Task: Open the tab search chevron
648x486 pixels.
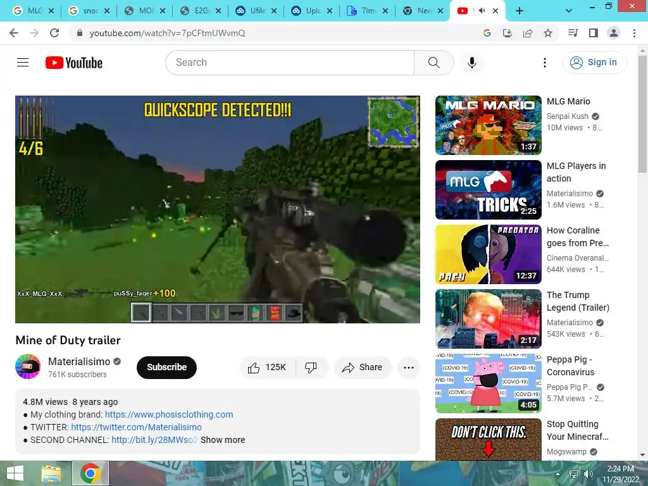Action: pos(569,11)
